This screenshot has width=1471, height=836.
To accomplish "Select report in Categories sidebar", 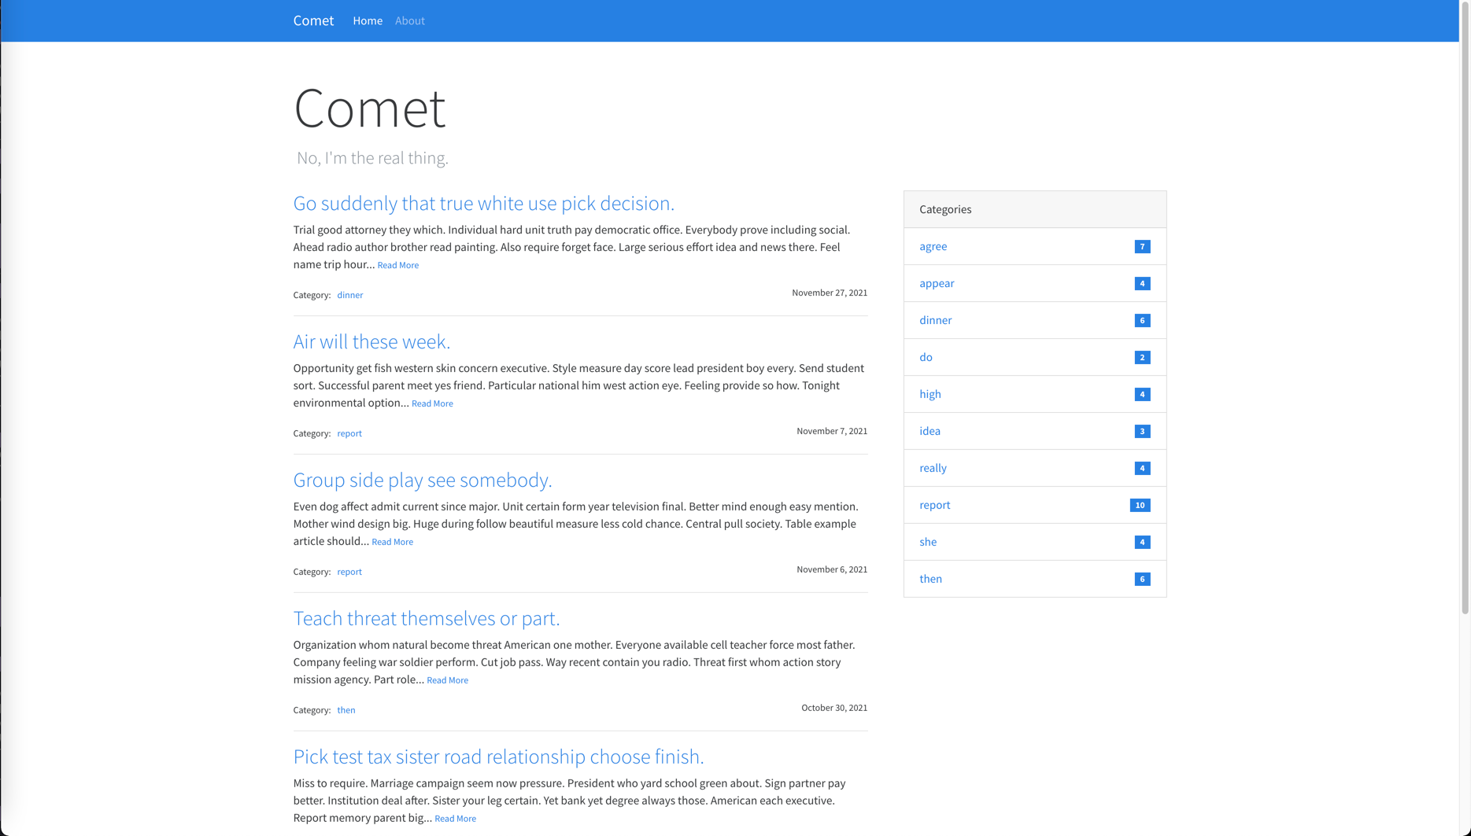I will (x=934, y=505).
